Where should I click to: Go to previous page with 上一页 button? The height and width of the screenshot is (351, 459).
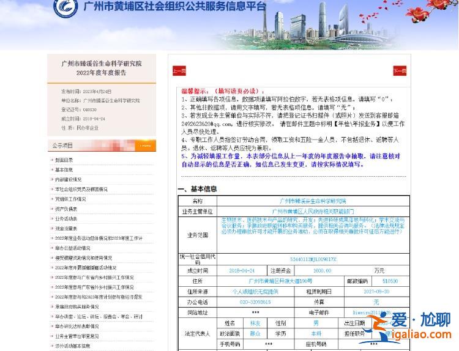tap(179, 71)
